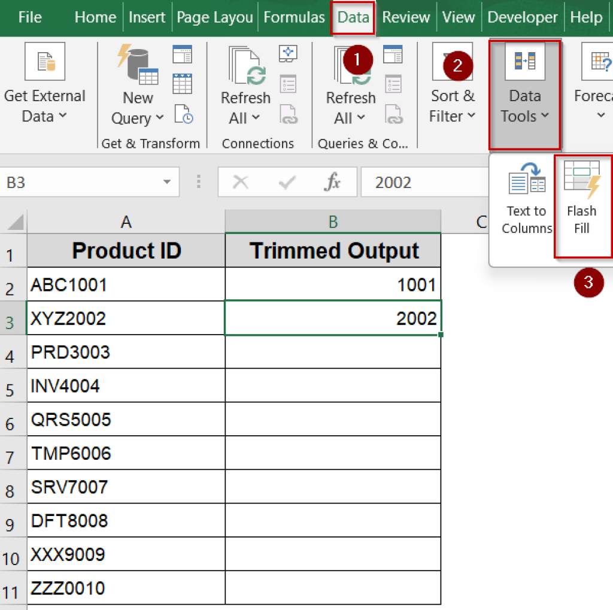
Task: Open the Review ribbon tab
Action: (x=406, y=17)
